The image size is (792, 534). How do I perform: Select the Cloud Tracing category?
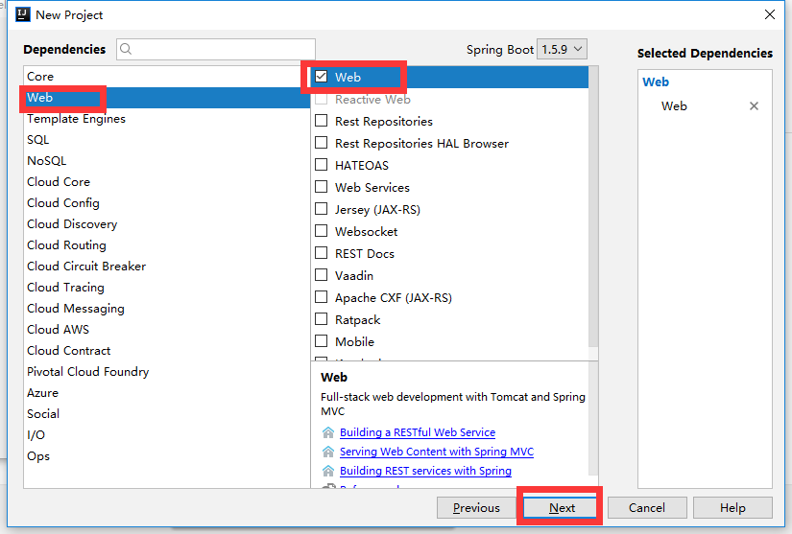[167, 288]
